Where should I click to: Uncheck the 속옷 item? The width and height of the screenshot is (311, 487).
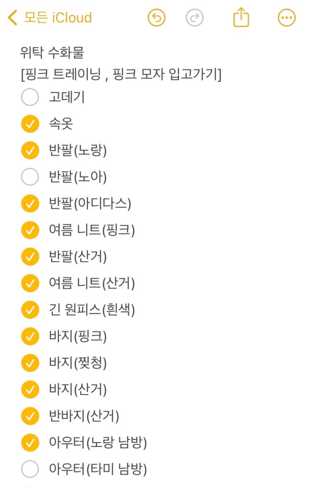pos(30,124)
